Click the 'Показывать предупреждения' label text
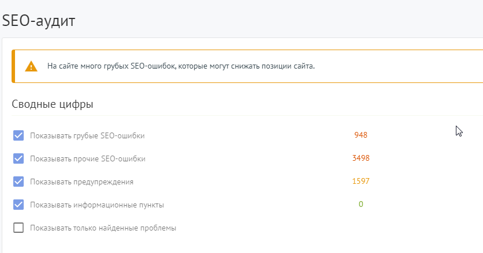Viewport: 483px width, 253px height. click(81, 182)
